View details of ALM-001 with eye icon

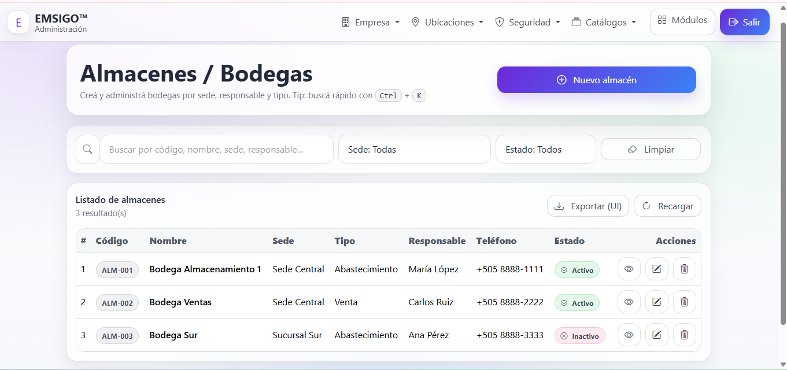pyautogui.click(x=629, y=269)
